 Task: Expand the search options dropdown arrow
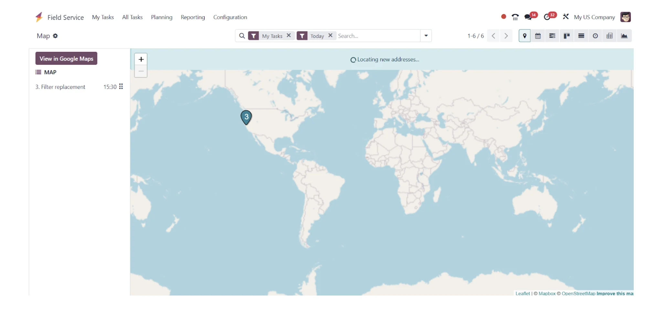coord(426,36)
